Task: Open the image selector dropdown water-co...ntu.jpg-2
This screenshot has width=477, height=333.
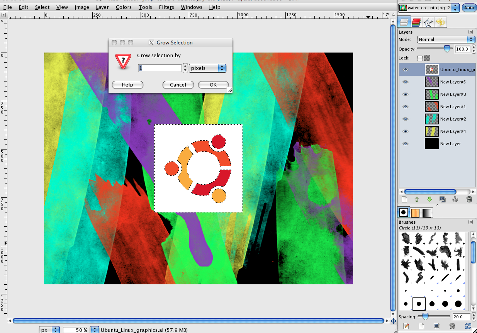Action: (429, 8)
